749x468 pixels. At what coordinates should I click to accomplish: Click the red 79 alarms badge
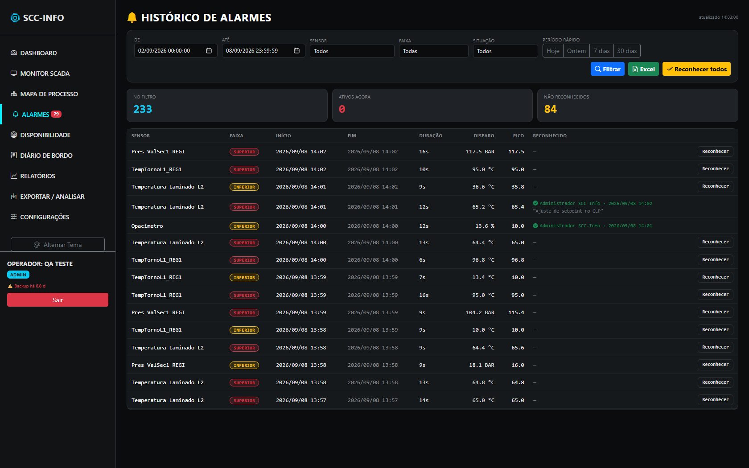[56, 114]
